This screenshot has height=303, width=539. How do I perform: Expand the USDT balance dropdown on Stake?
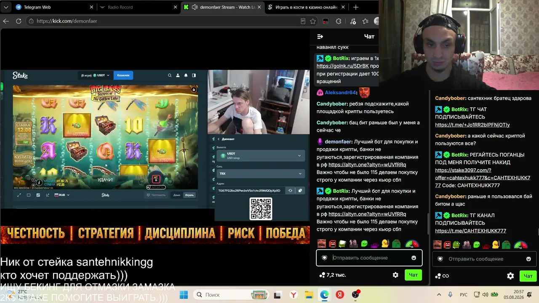[101, 75]
